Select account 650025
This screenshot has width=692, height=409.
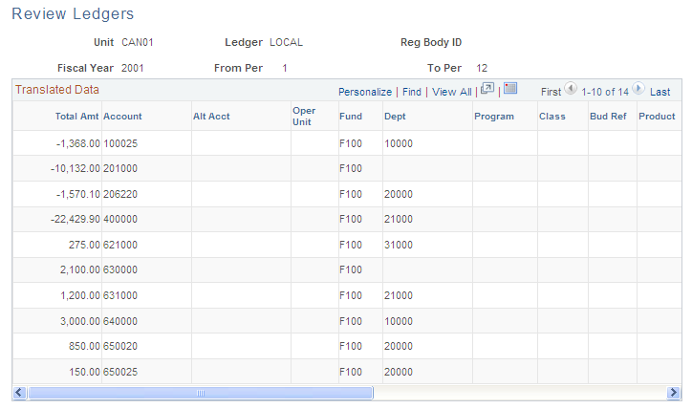coord(120,373)
